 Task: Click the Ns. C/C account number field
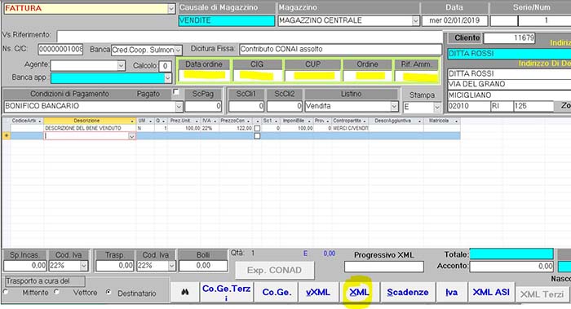60,49
